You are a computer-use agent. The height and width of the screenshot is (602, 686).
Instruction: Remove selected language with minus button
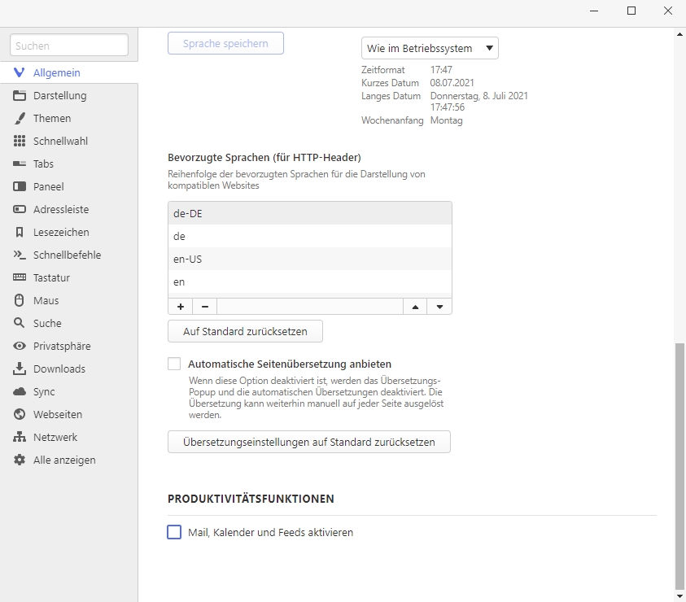[x=205, y=307]
